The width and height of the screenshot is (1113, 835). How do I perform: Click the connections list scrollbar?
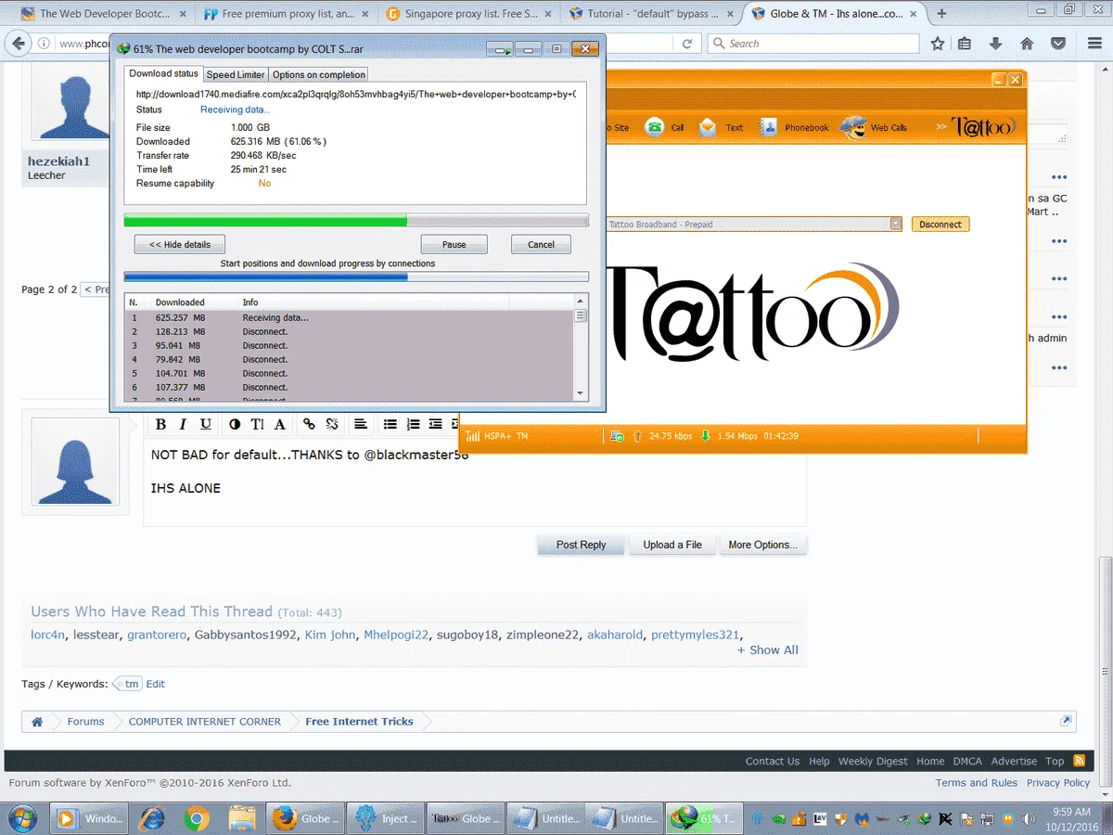582,348
